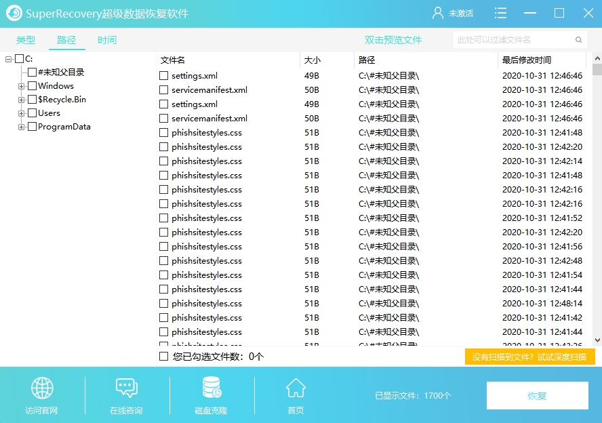Select the $Recycle.Bin tree label
This screenshot has height=423, width=602.
(62, 100)
